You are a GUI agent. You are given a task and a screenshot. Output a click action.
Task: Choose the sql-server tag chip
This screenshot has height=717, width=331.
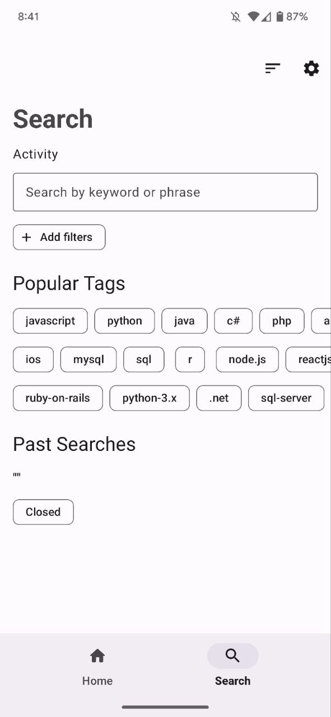pyautogui.click(x=286, y=398)
